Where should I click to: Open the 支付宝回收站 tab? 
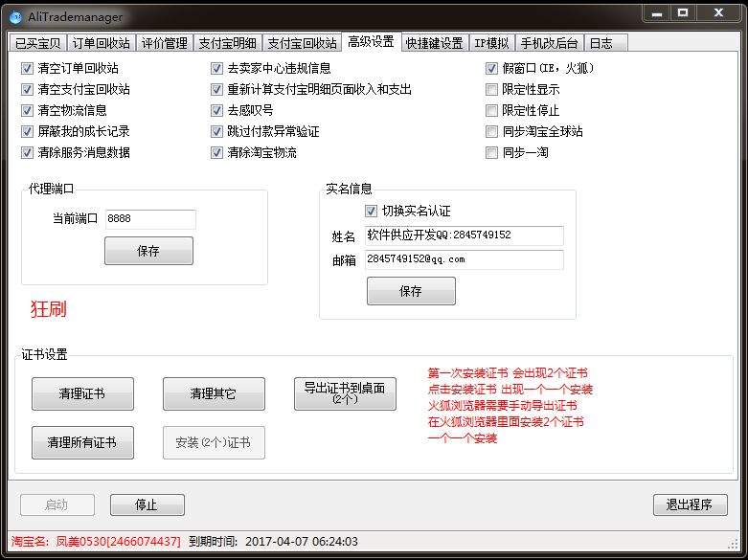[303, 43]
